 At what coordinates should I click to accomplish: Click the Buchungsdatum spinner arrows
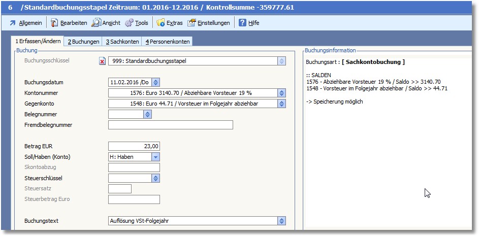155,82
